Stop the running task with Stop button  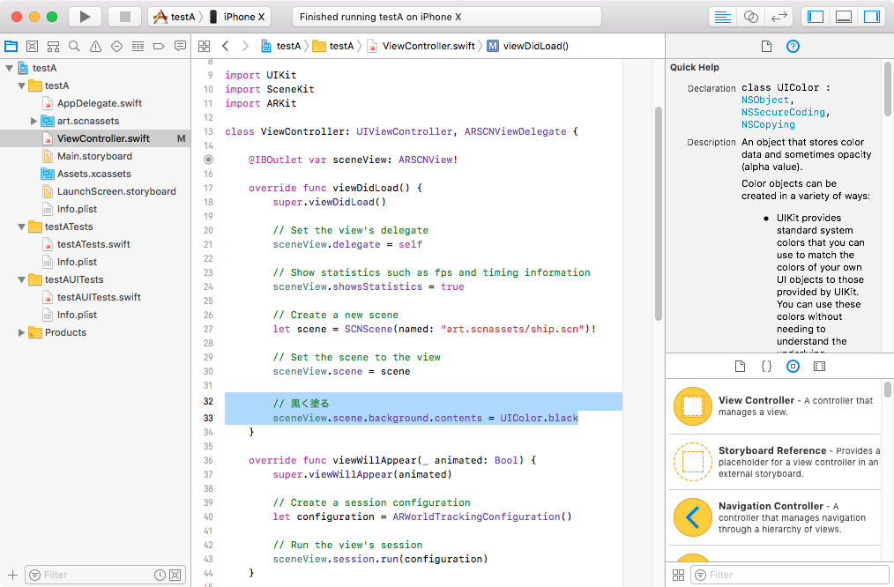125,17
